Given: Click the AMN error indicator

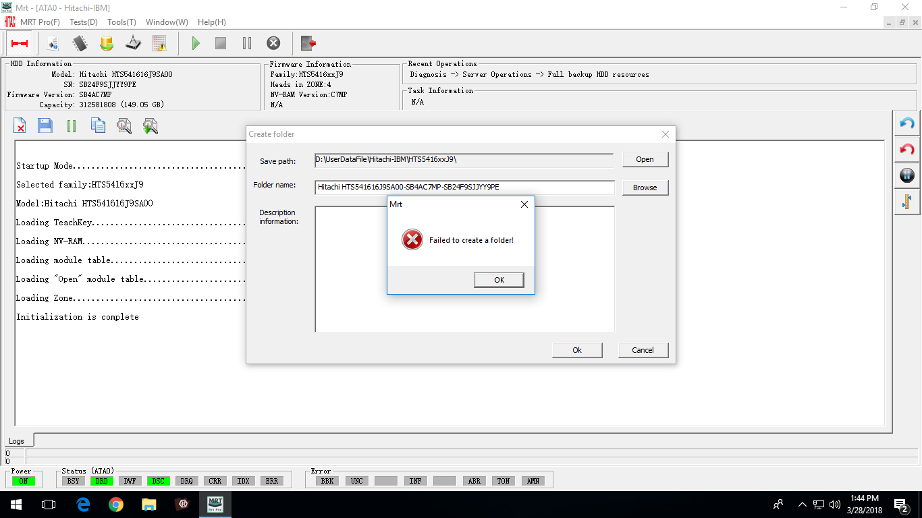Looking at the screenshot, I should (x=533, y=481).
